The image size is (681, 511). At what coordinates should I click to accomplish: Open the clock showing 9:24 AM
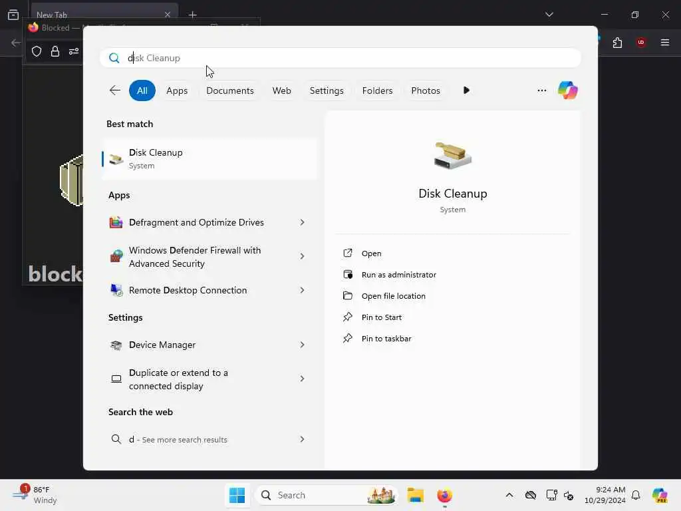point(605,495)
